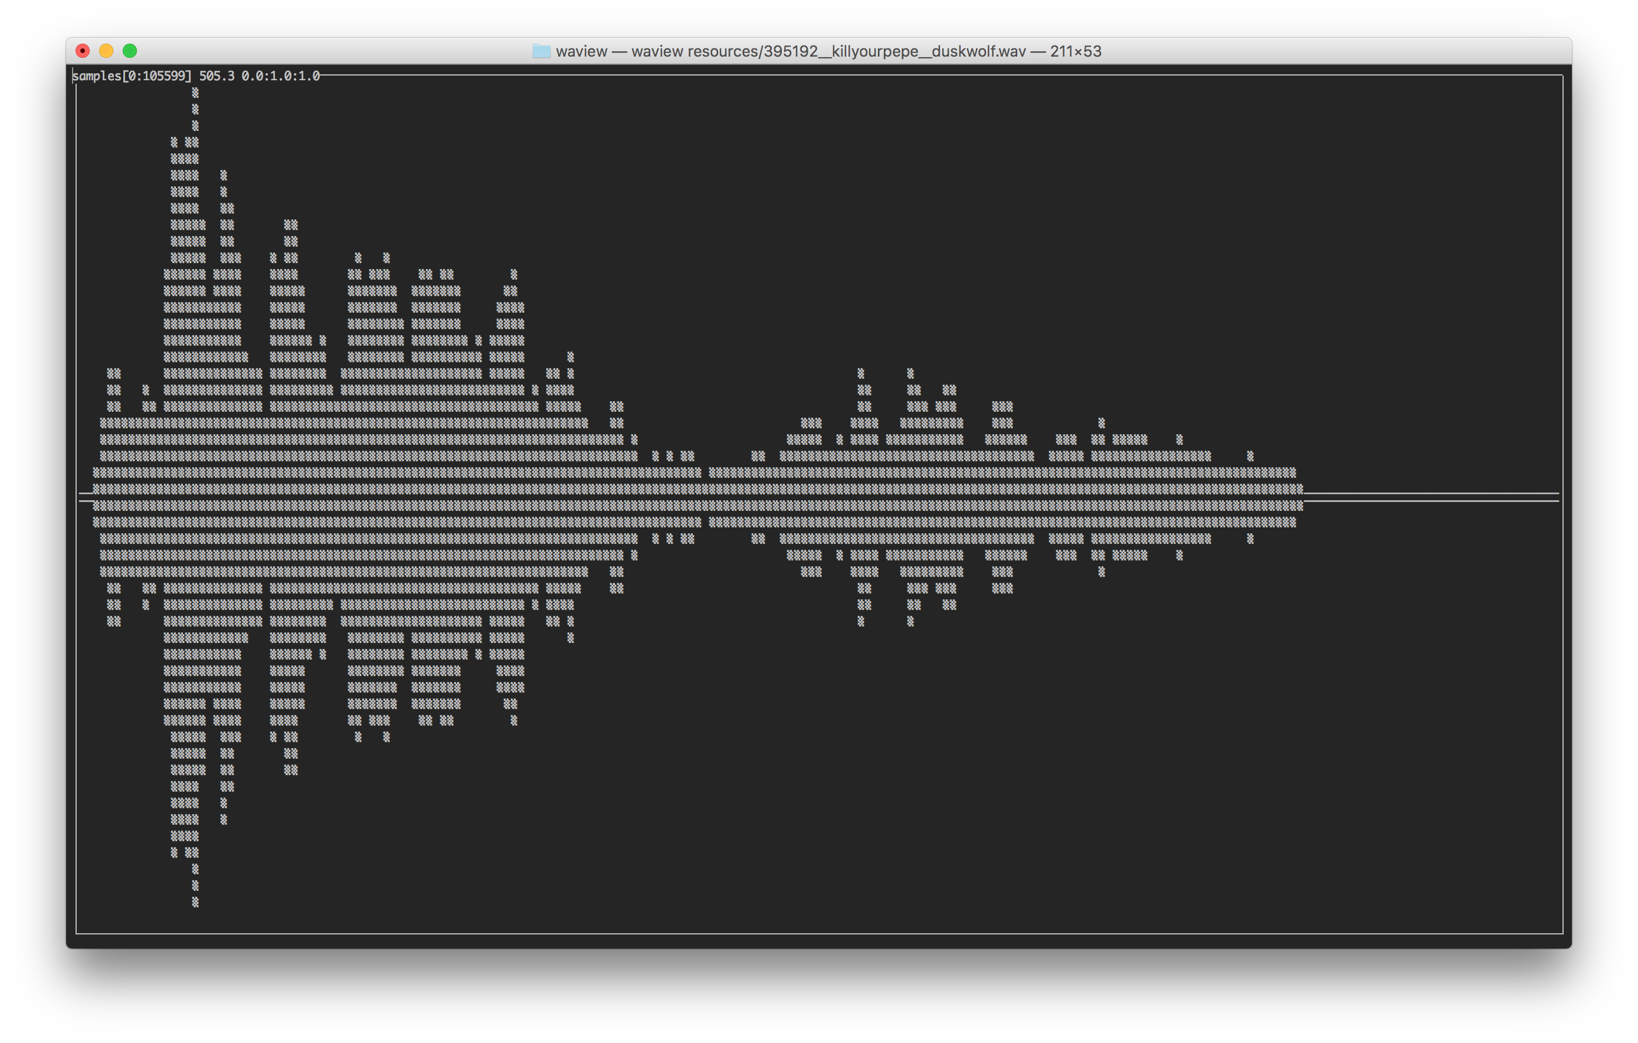Click the bottom-left corner of plot border
The width and height of the screenshot is (1638, 1043).
[x=76, y=933]
